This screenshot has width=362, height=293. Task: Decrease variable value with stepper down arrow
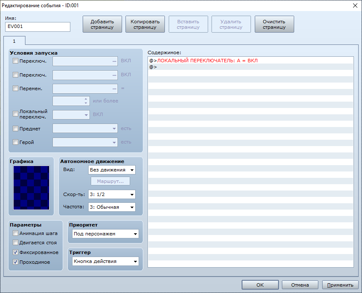(86, 103)
